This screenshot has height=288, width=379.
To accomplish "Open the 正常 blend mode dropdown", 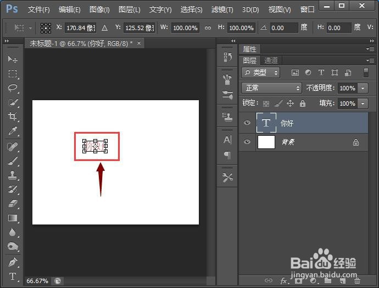I will pos(271,88).
